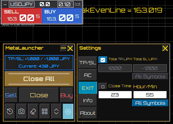Image resolution: width=173 pixels, height=124 pixels.
Task: Click the 0.10 lot size field
Action: pyautogui.click(x=66, y=4)
